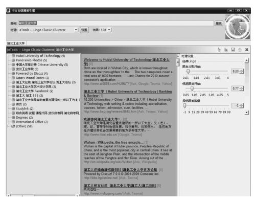Open the eTools Lingo Classic Clusterer dropdown
256x201 pixels.
[76, 30]
